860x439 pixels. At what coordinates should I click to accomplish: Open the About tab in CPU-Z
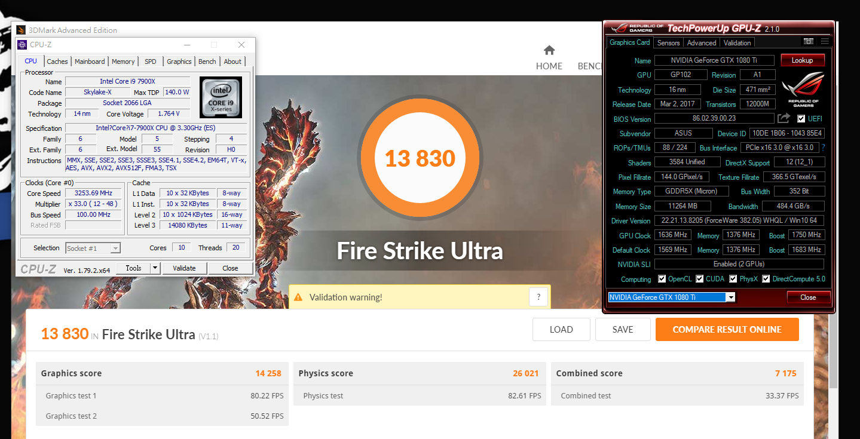pos(232,62)
